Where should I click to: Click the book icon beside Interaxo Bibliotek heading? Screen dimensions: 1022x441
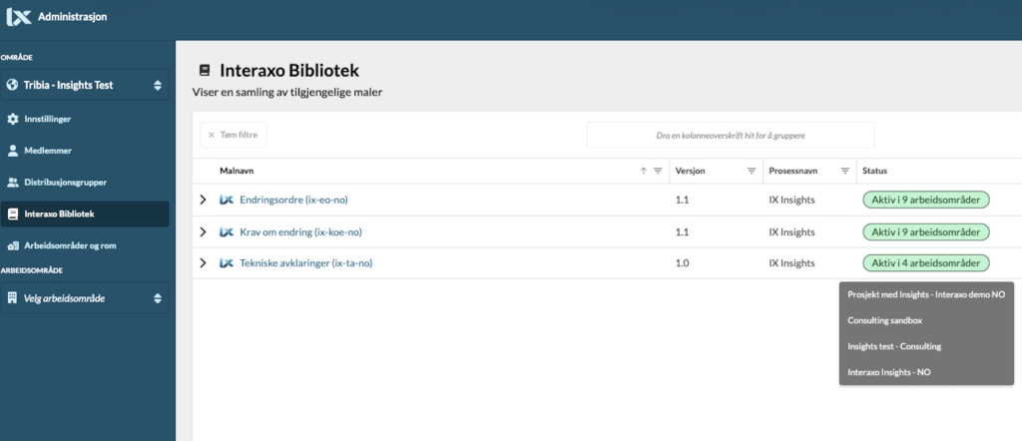point(206,70)
